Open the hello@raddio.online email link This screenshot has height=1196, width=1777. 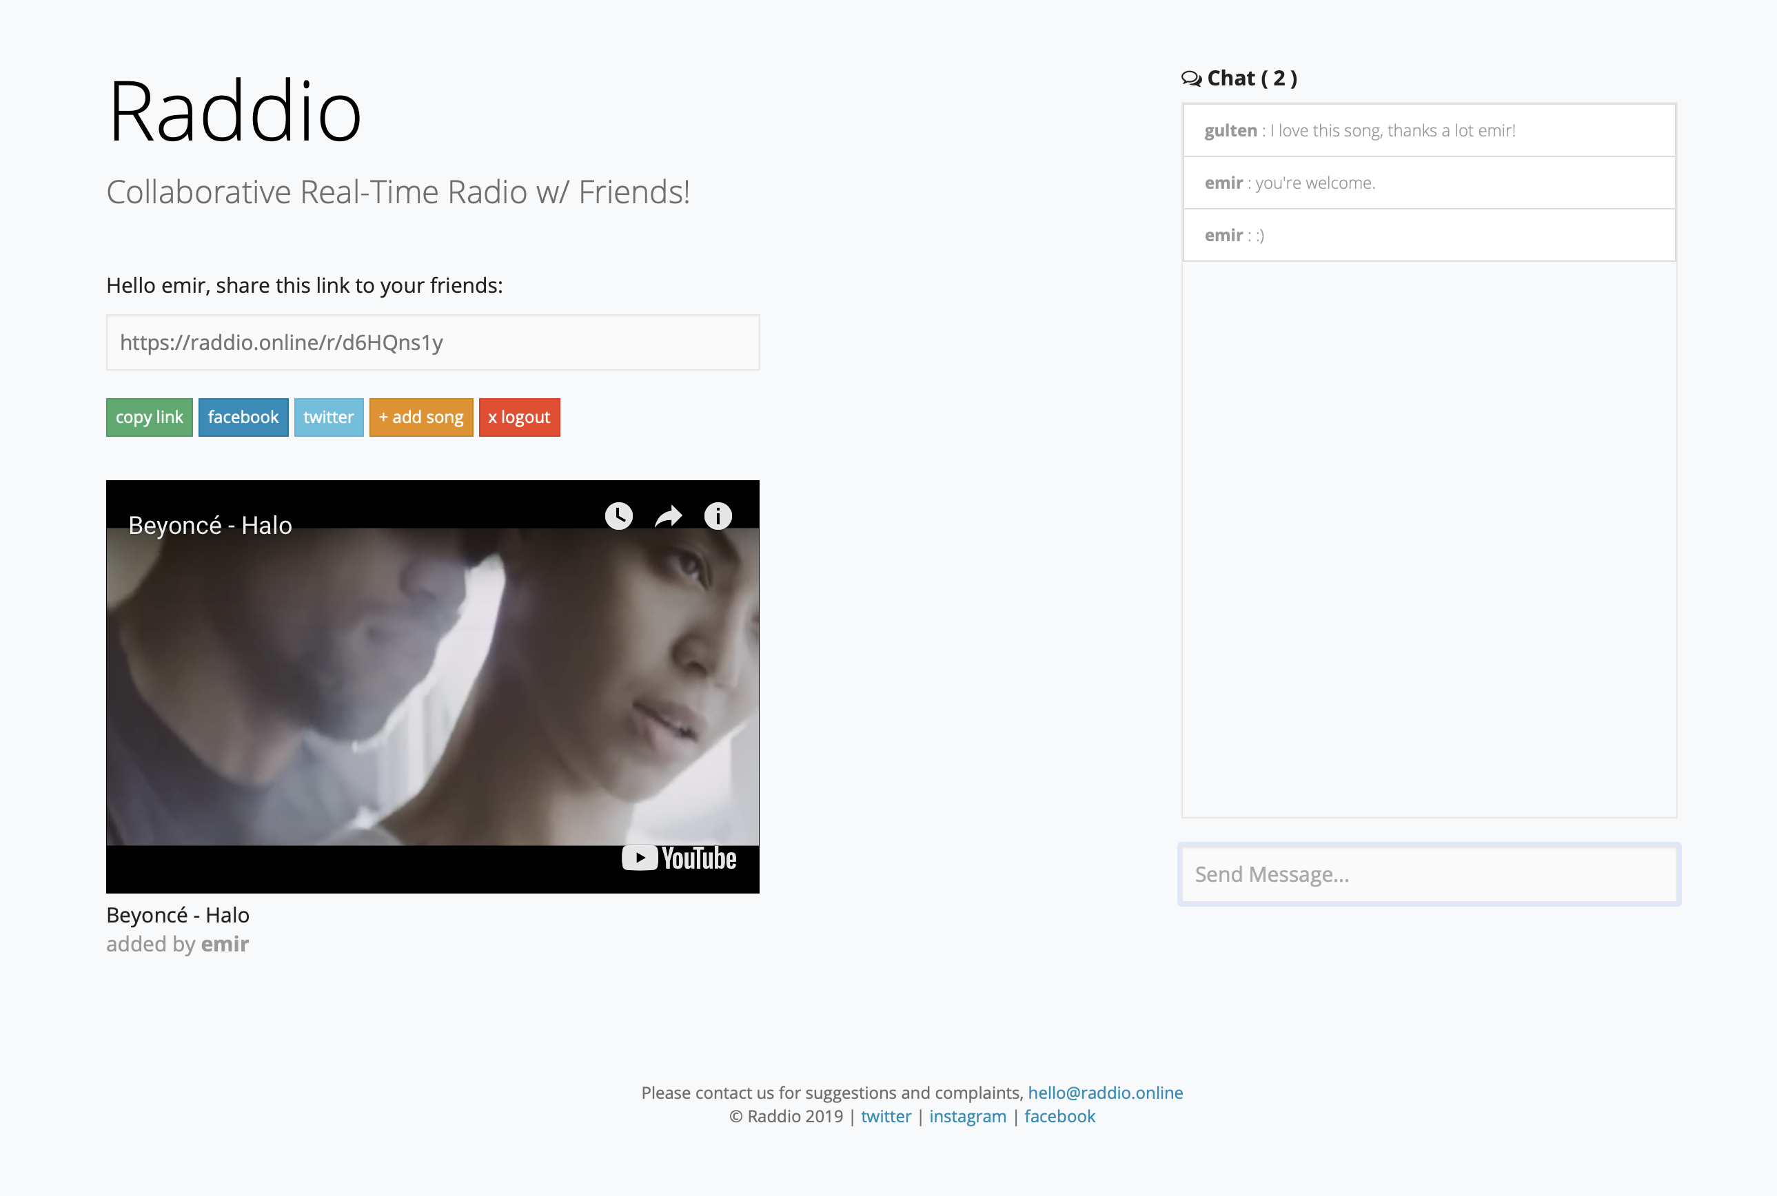(1104, 1092)
